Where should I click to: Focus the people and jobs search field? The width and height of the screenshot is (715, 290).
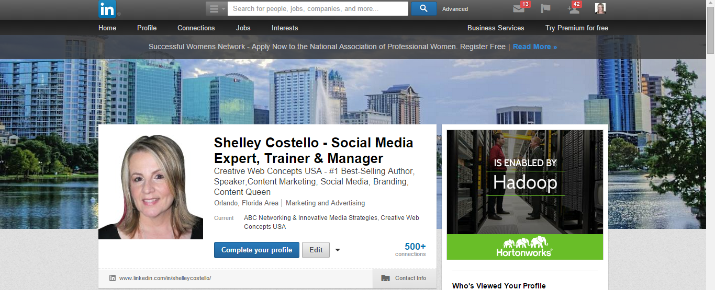coord(318,9)
